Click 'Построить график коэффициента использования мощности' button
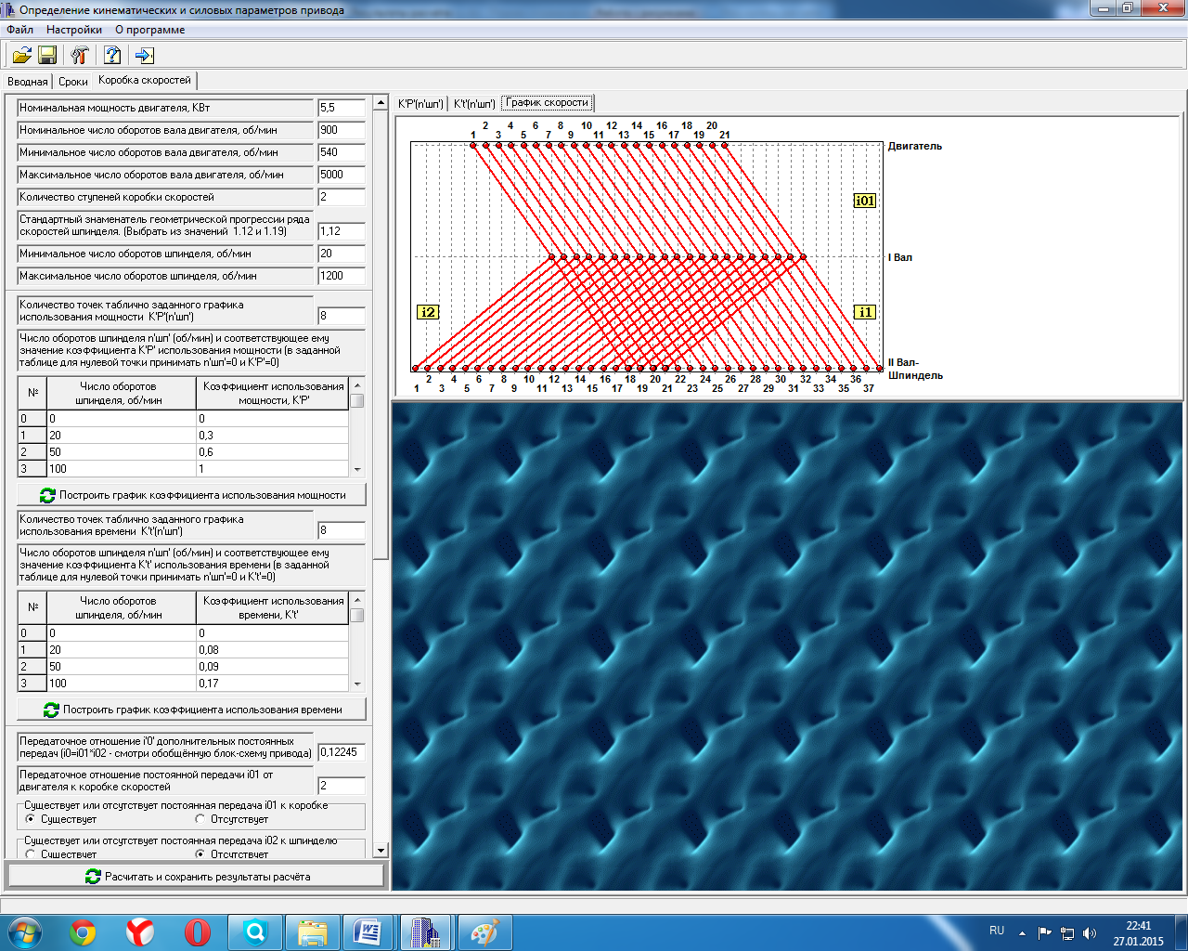The width and height of the screenshot is (1188, 951). tap(192, 495)
